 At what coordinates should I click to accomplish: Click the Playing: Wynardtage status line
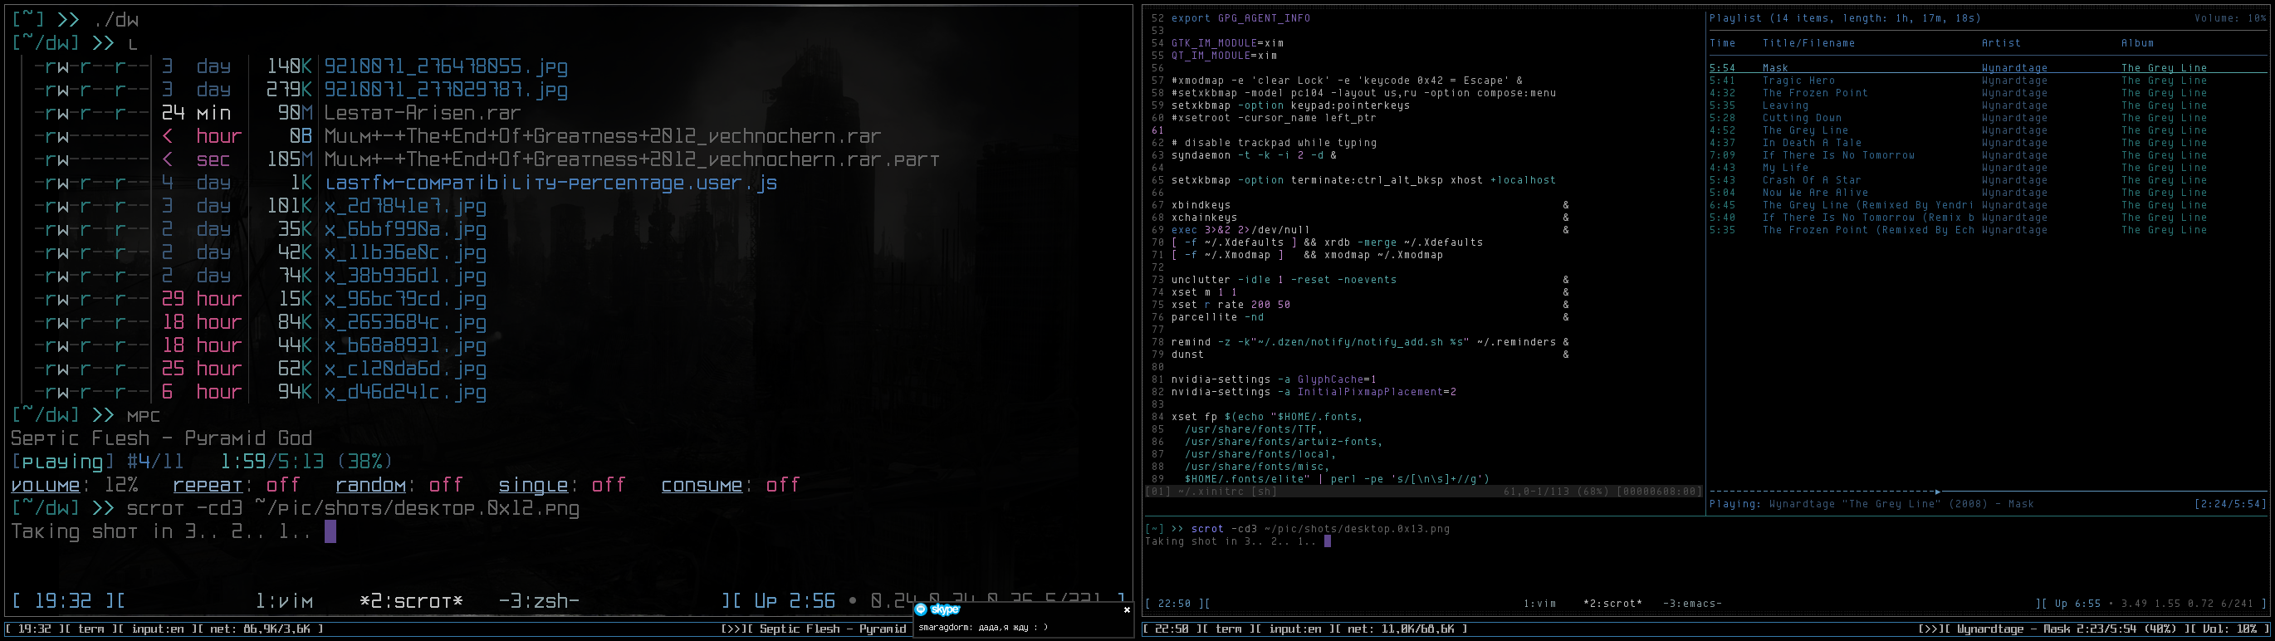(x=1871, y=504)
